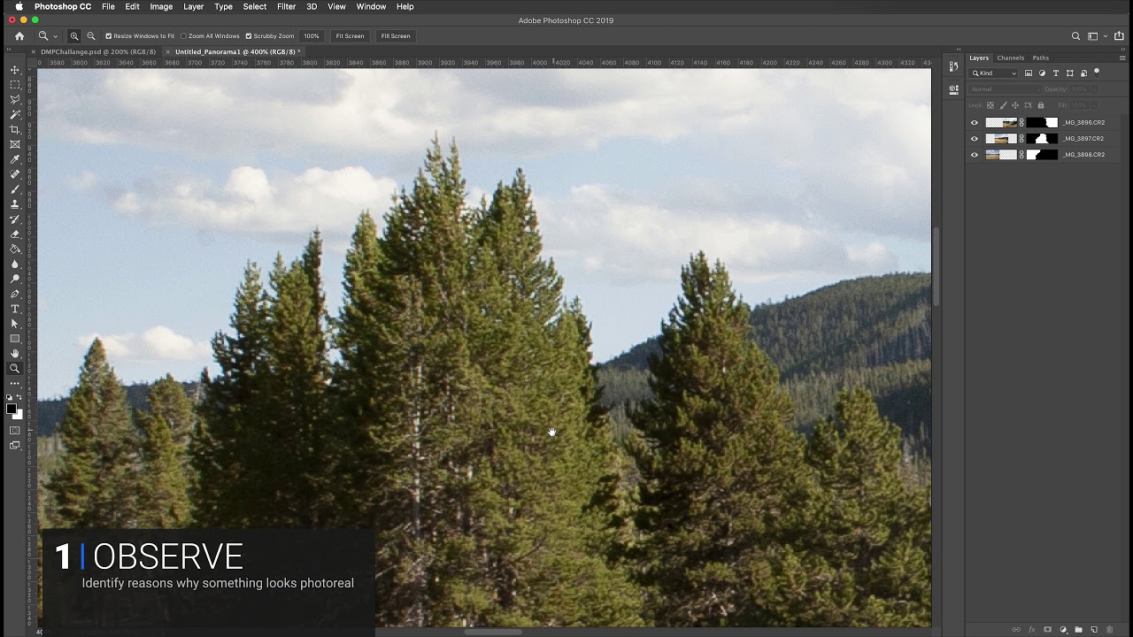Select the Frame tool
1133x637 pixels.
tap(15, 144)
